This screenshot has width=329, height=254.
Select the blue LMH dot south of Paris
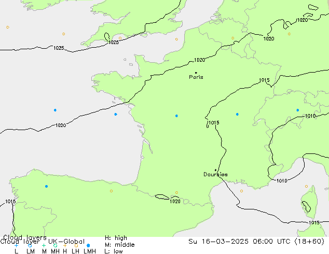coord(176,116)
